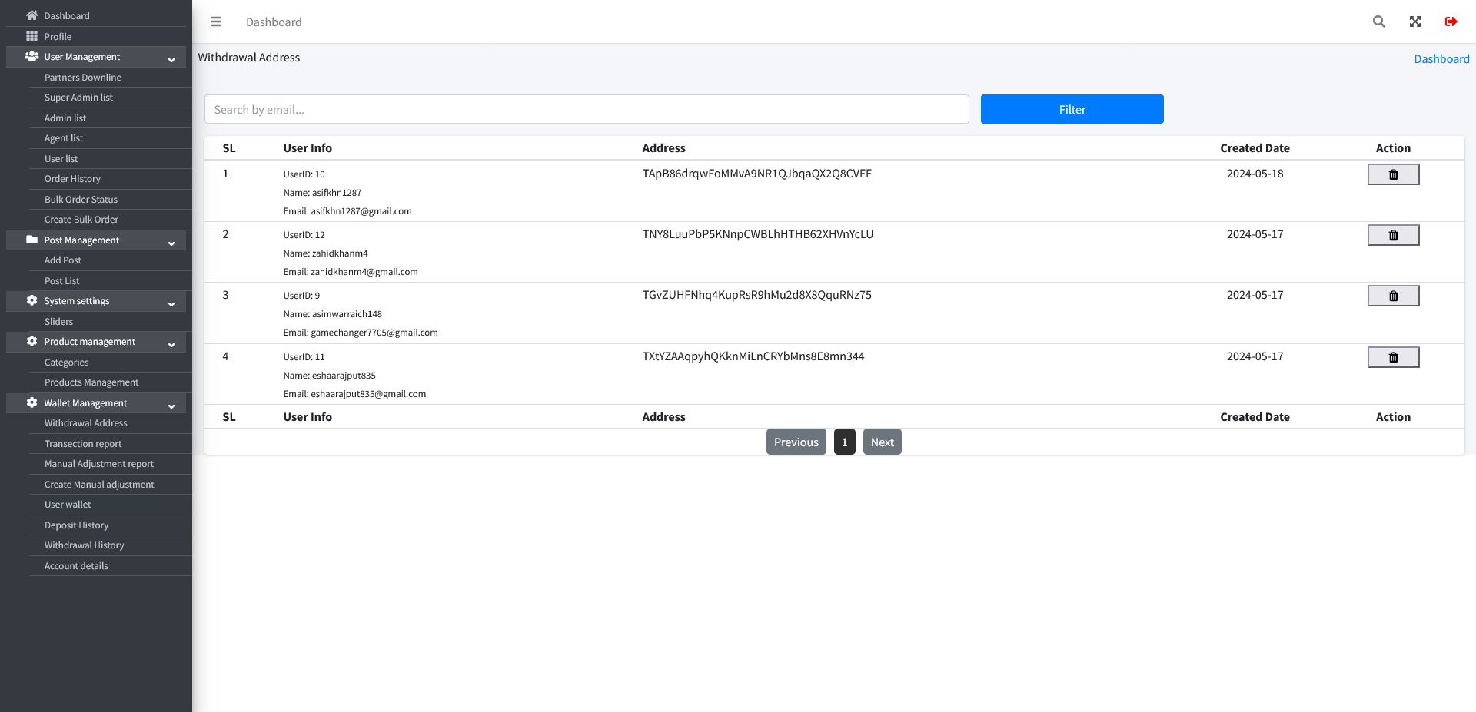The width and height of the screenshot is (1476, 712).
Task: Click address TXtYZAAqpyhQKknMiLnCRYbMns8E8mn344
Action: tap(753, 356)
